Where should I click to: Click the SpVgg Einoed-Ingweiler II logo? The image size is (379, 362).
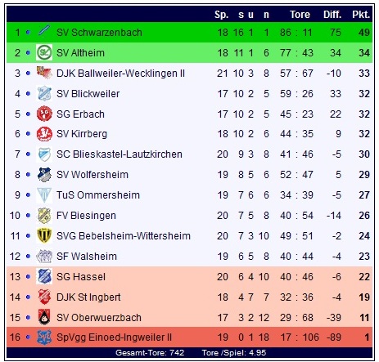point(44,337)
